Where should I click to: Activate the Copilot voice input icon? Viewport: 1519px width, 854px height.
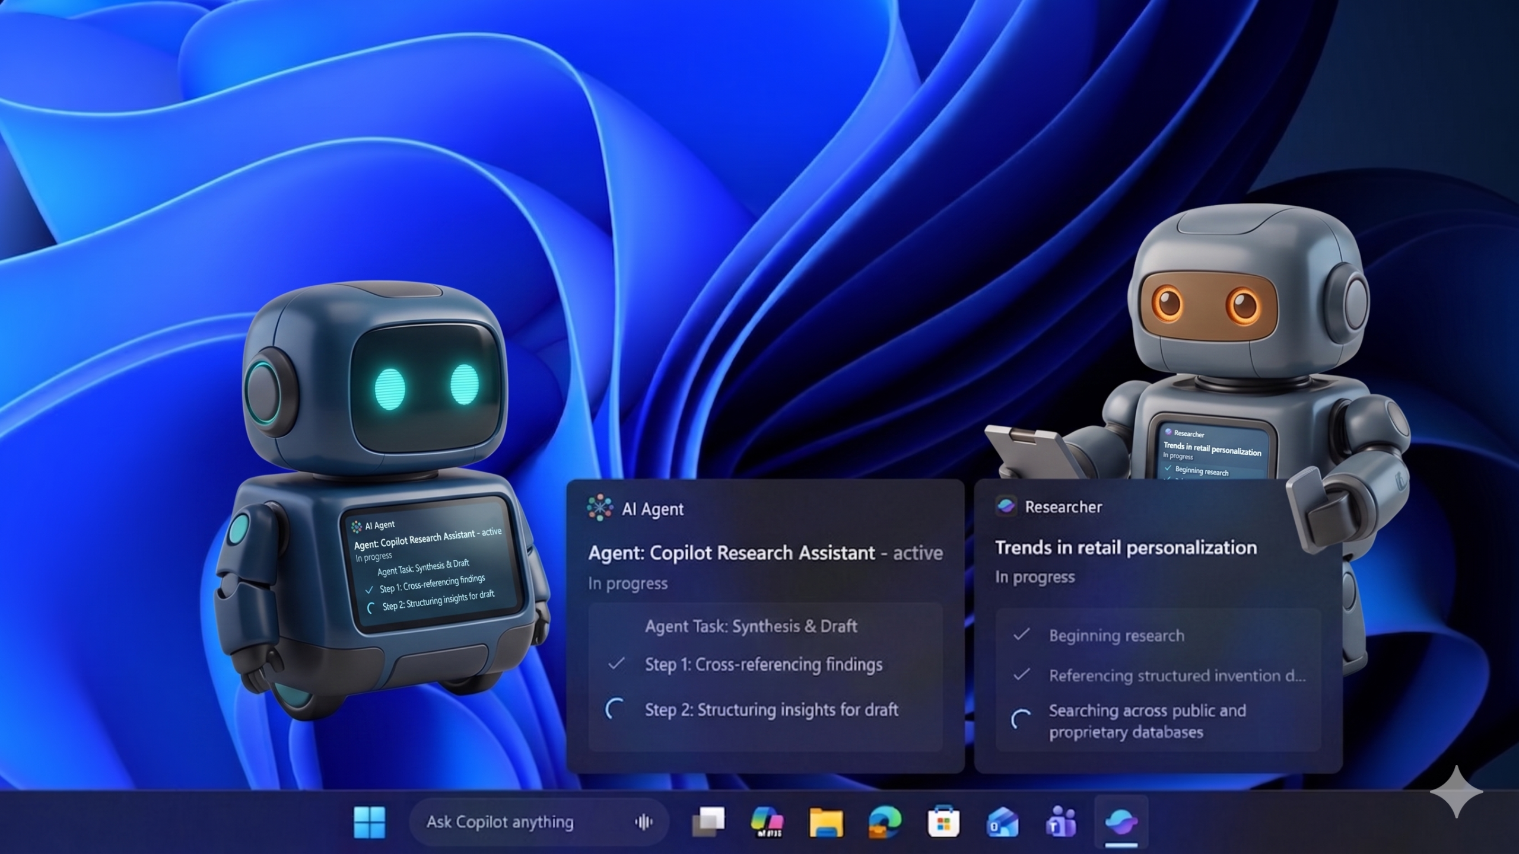(x=643, y=822)
